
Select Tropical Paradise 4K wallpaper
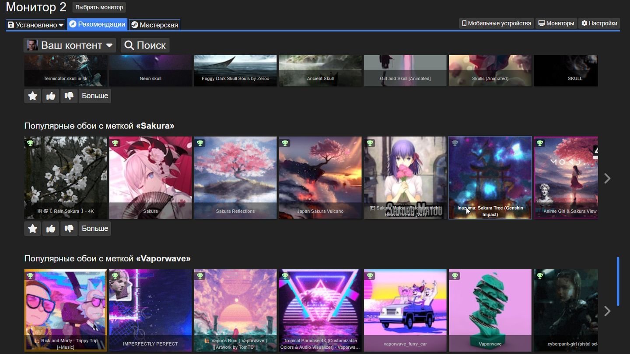click(320, 310)
